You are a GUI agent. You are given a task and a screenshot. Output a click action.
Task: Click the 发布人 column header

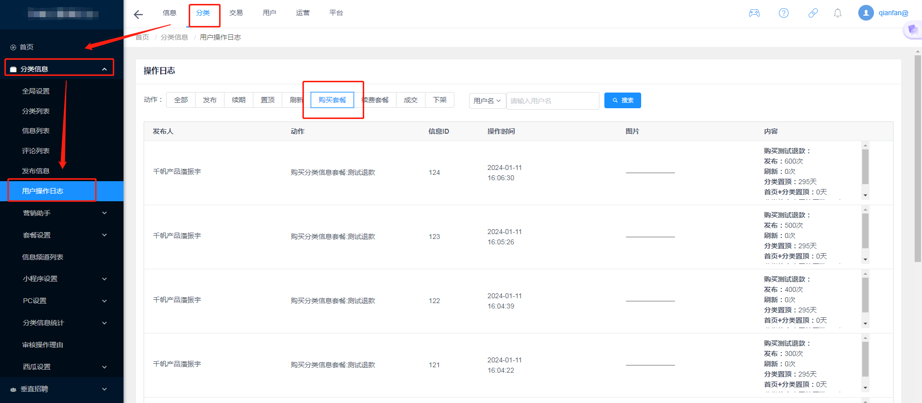tap(163, 131)
